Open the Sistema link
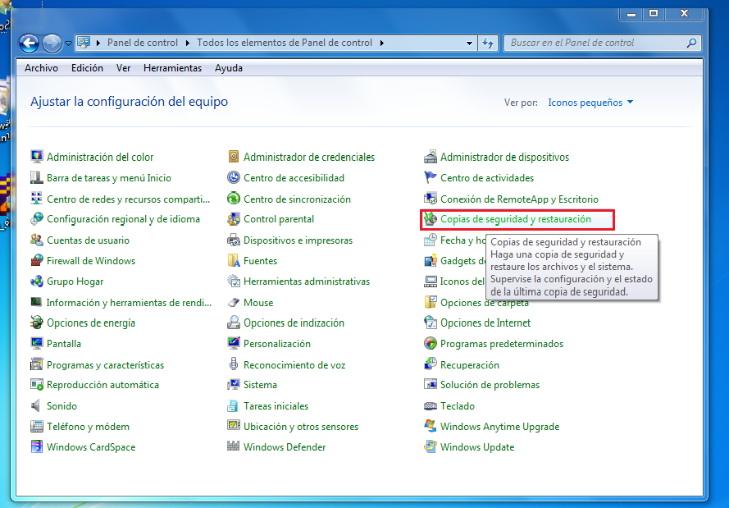Viewport: 729px width, 508px height. [x=260, y=385]
